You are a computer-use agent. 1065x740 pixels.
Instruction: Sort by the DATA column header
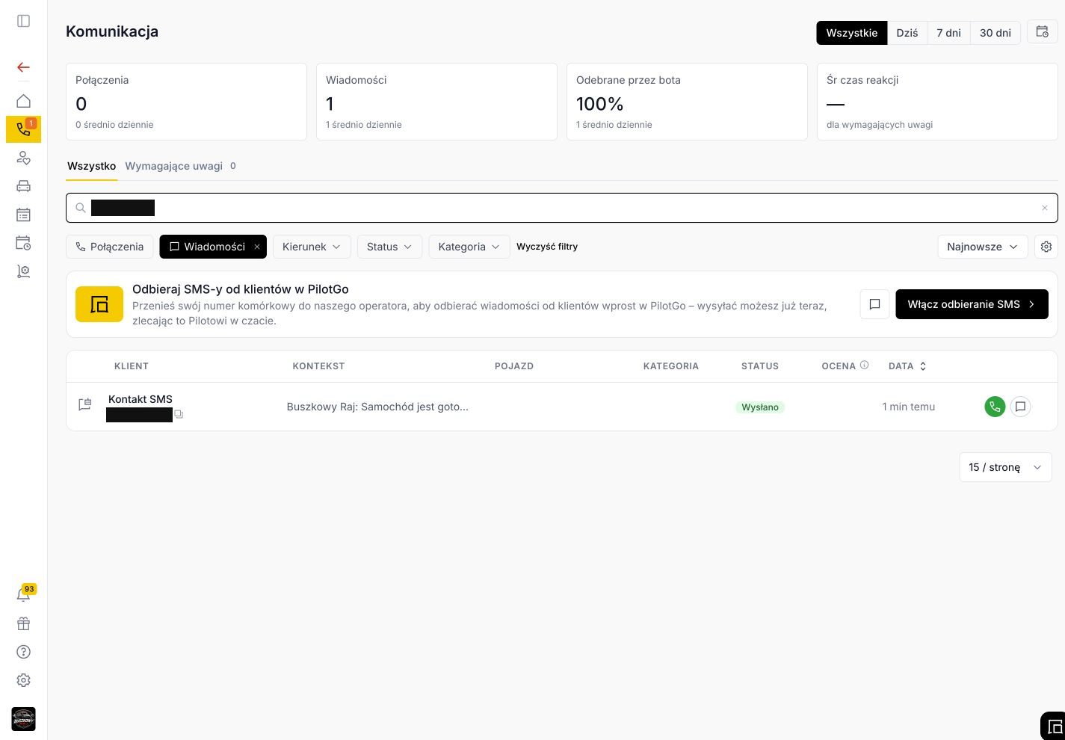click(x=907, y=366)
